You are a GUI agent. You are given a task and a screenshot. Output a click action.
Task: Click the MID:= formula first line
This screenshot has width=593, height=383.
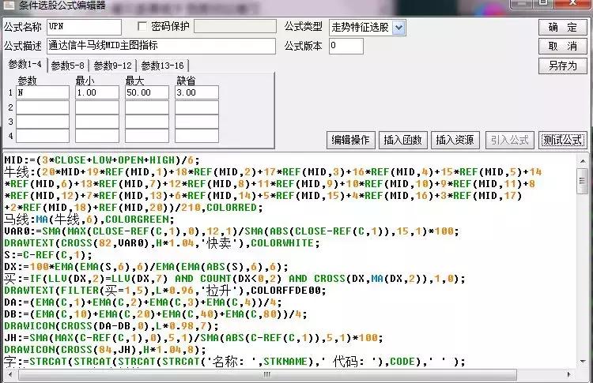pos(102,160)
